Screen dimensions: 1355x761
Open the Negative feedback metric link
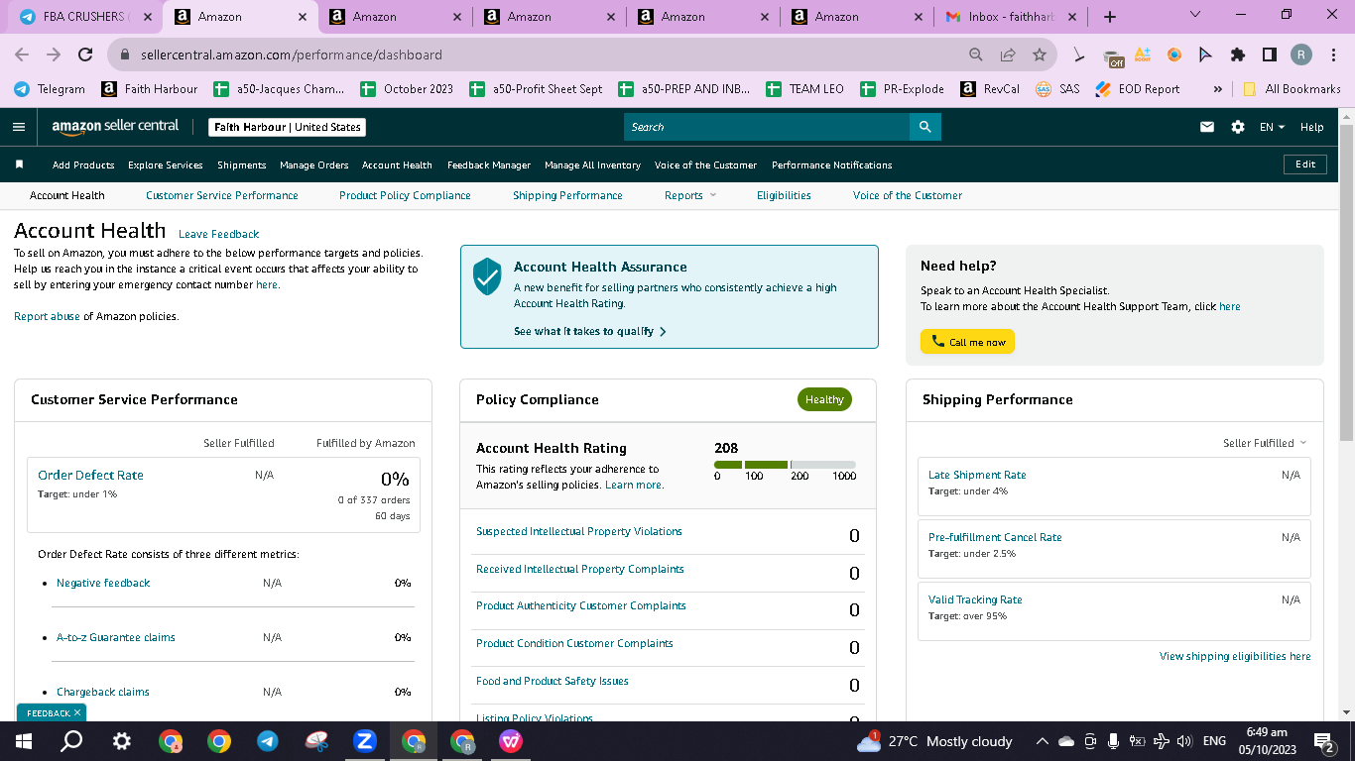click(103, 583)
